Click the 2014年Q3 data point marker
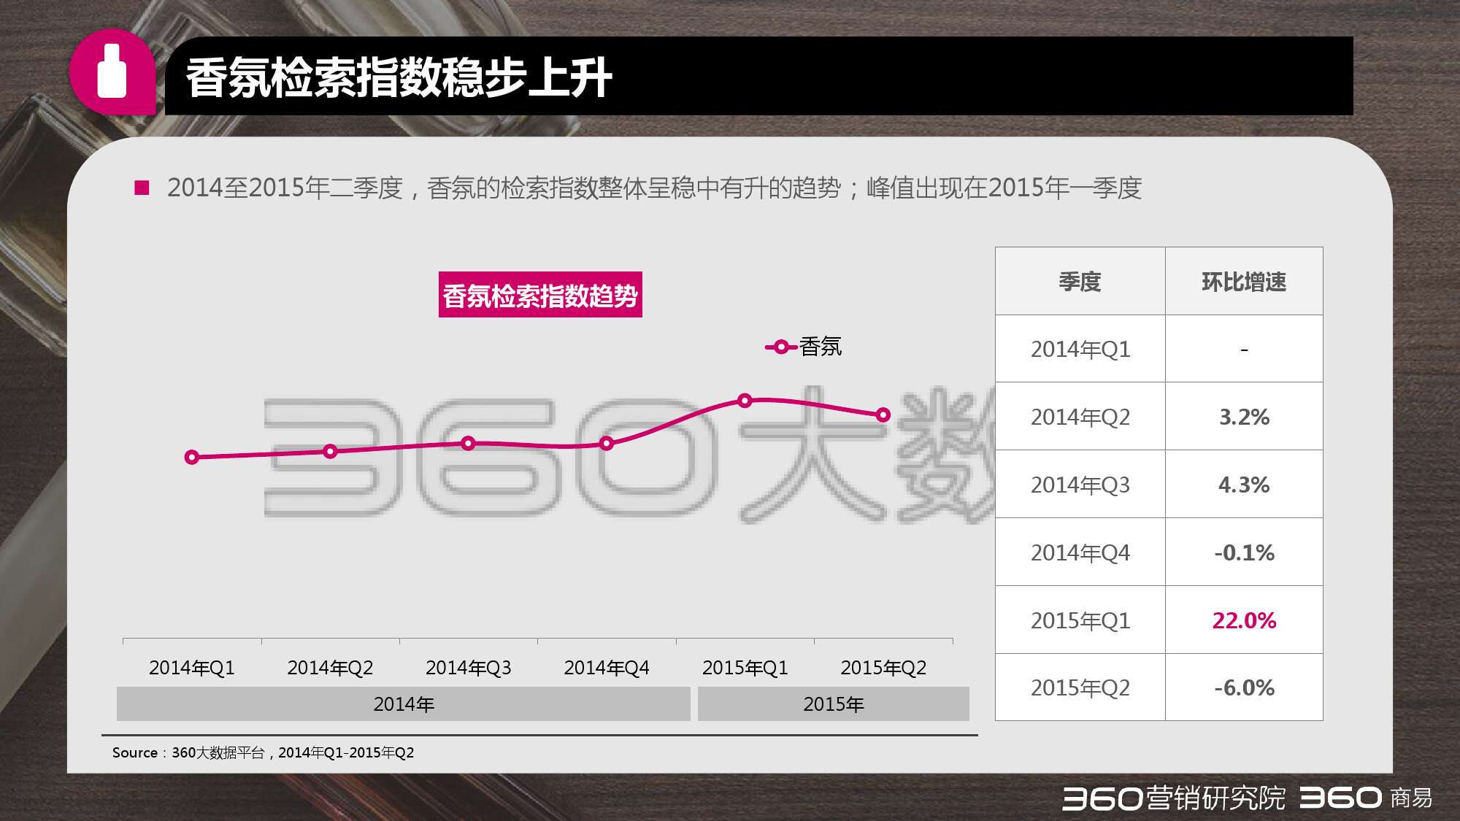Image resolution: width=1460 pixels, height=821 pixels. 469,443
